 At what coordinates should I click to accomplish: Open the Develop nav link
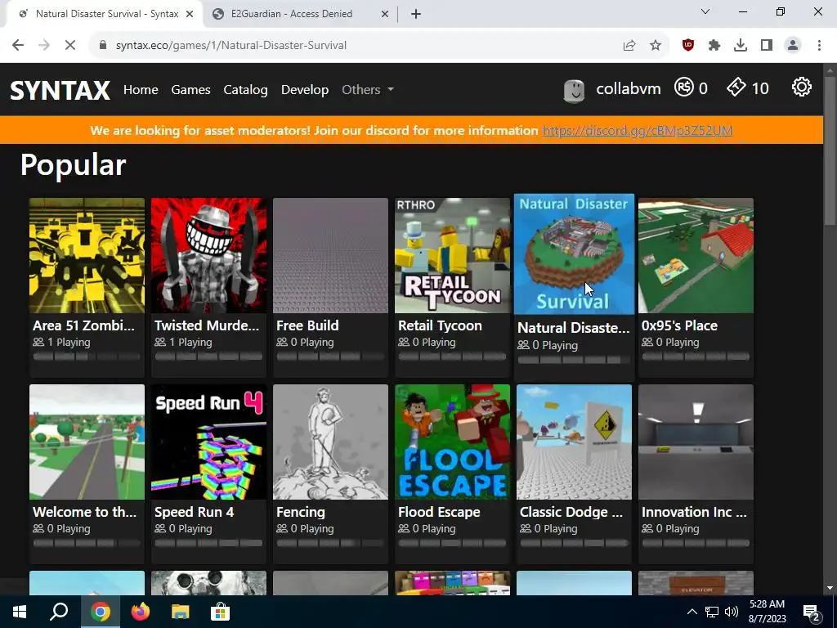305,90
